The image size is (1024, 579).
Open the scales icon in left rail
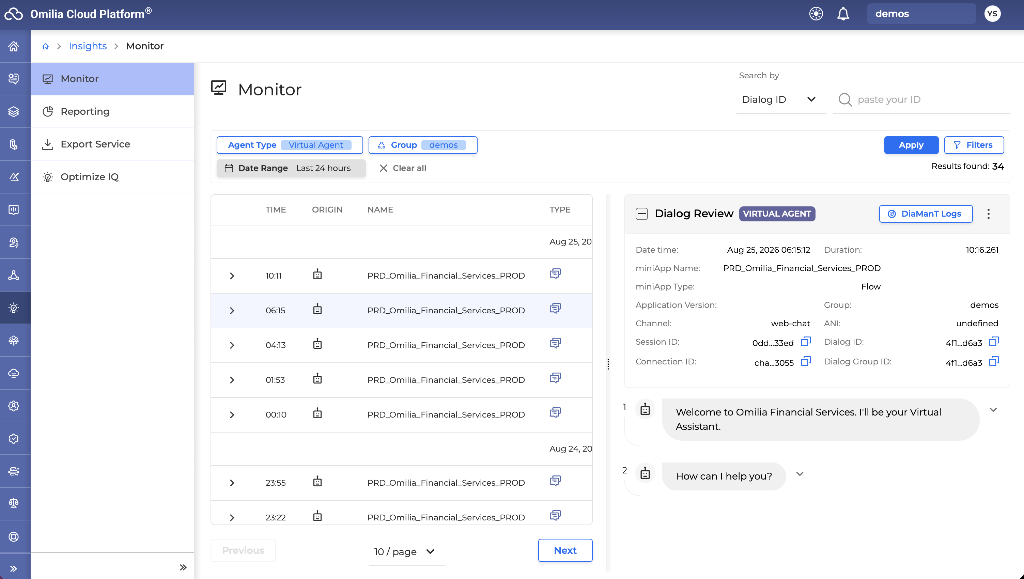[14, 503]
